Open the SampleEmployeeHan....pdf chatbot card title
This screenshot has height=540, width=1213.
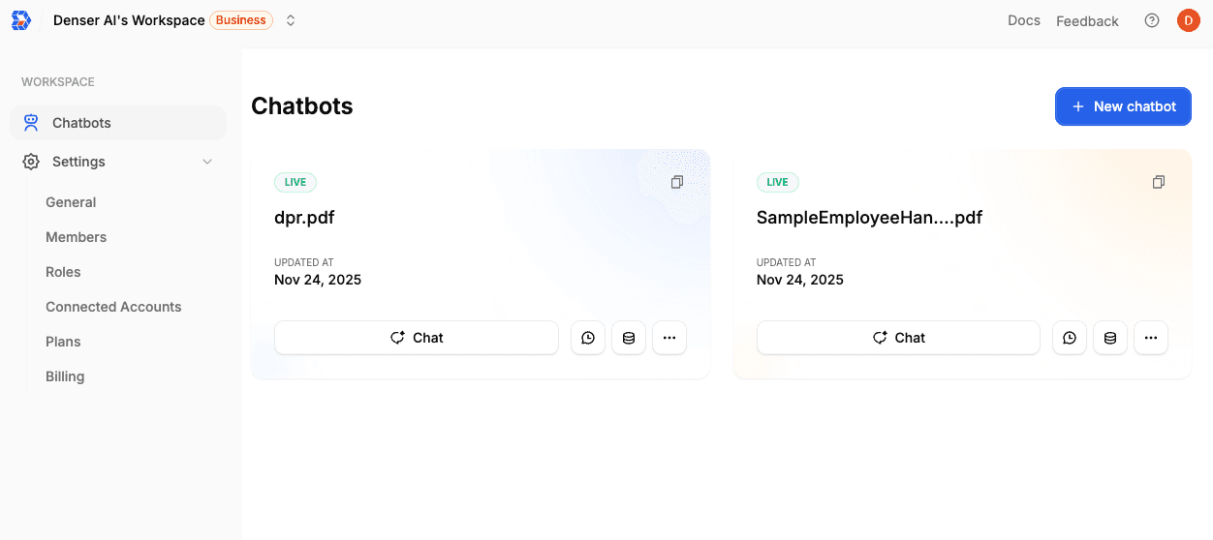click(x=869, y=218)
